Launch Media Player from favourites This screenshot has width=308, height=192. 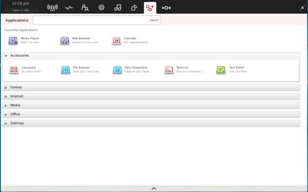24,40
